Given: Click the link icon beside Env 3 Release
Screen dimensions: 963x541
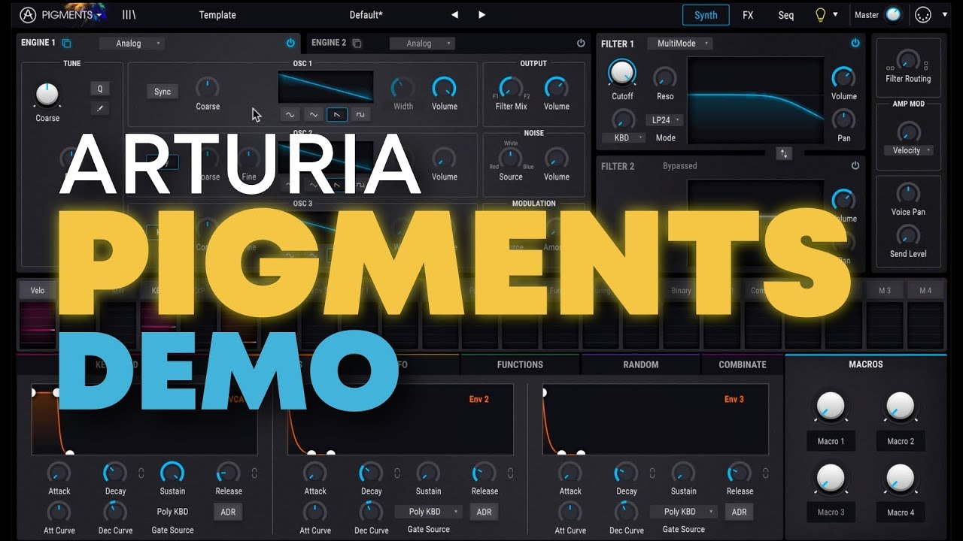Looking at the screenshot, I should [x=766, y=473].
